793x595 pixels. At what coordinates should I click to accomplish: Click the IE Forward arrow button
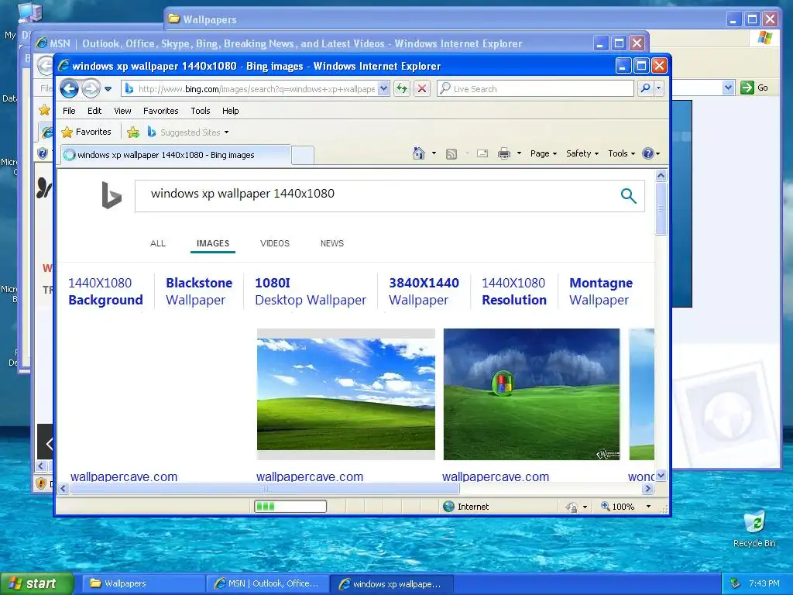coord(91,89)
